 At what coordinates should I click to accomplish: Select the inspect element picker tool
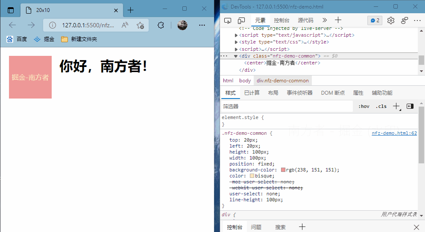pyautogui.click(x=228, y=20)
